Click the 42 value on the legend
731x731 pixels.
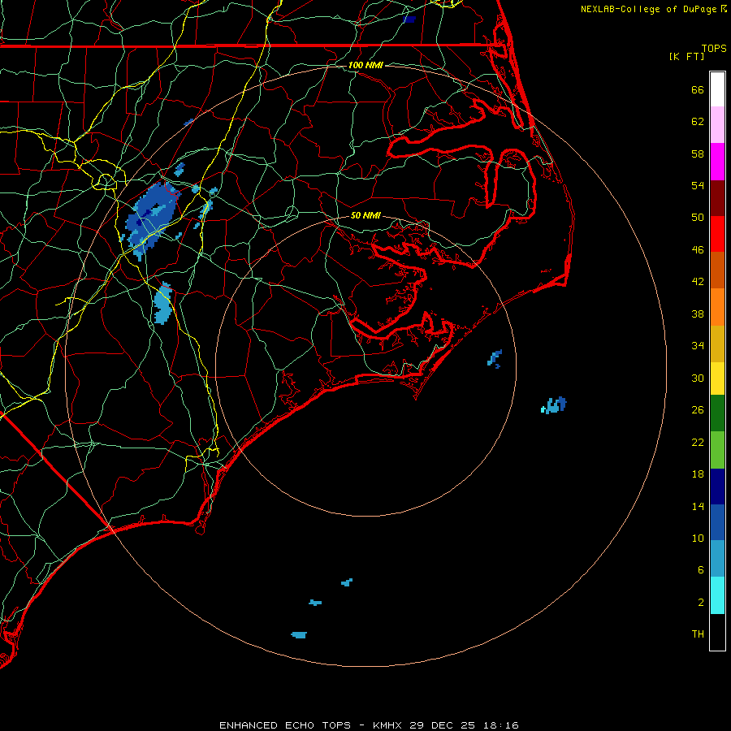[698, 282]
